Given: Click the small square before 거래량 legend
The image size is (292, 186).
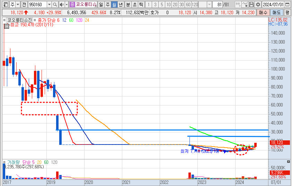Looking at the screenshot, I should pyautogui.click(x=4, y=162).
